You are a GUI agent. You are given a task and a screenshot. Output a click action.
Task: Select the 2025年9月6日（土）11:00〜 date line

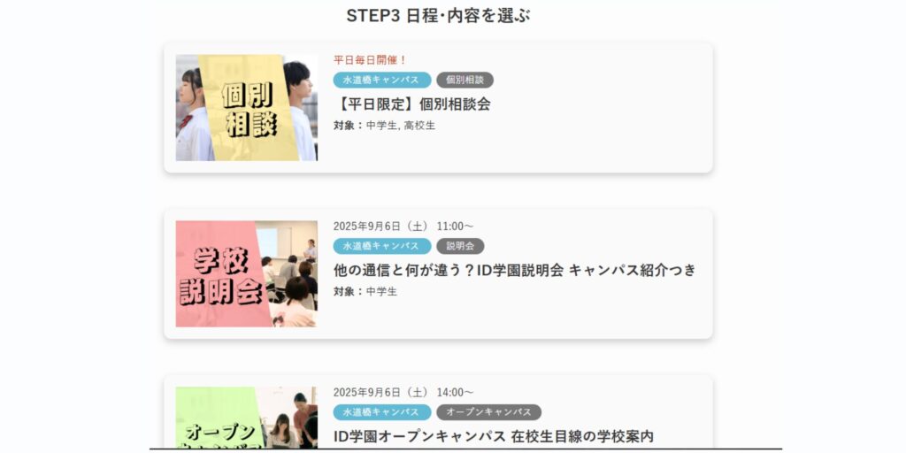403,226
